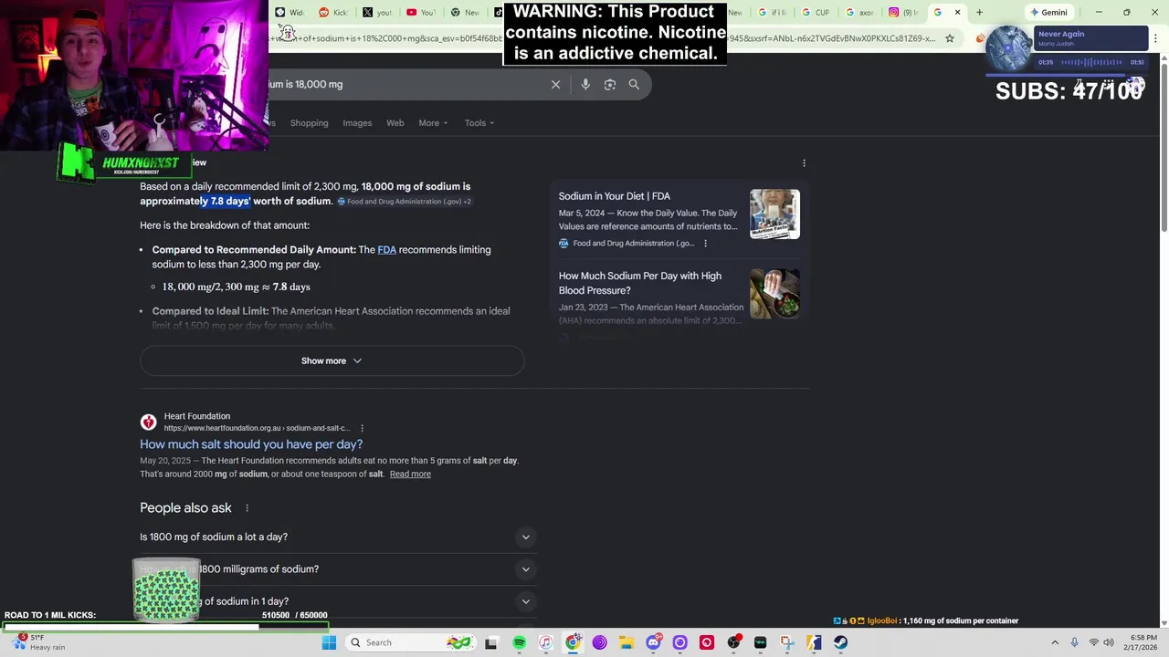Switch to the Kick browser tab
1169x657 pixels.
click(x=333, y=12)
